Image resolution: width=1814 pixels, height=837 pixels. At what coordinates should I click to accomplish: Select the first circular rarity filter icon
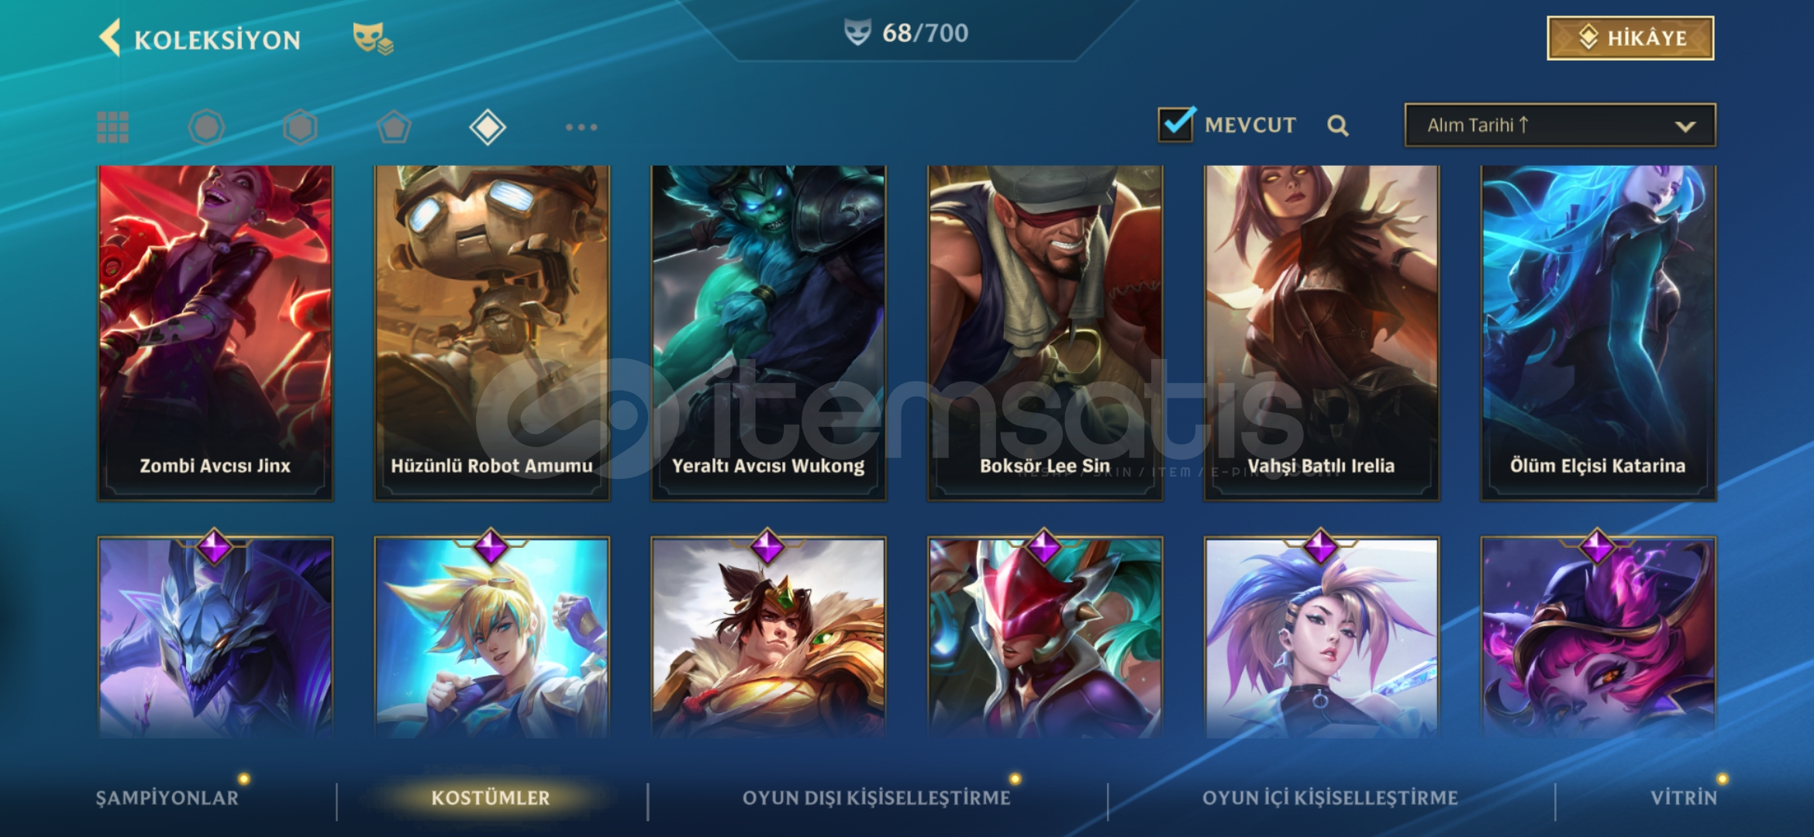click(206, 127)
